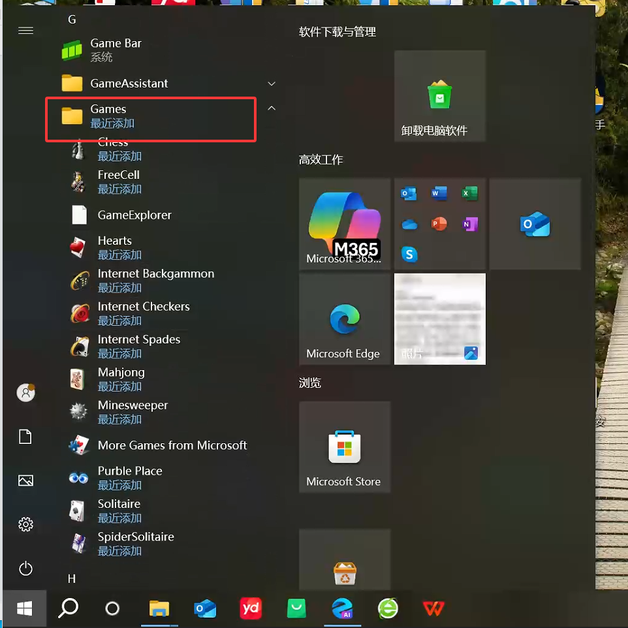Image resolution: width=628 pixels, height=628 pixels.
Task: Open WPS Office on the taskbar
Action: coord(433,609)
